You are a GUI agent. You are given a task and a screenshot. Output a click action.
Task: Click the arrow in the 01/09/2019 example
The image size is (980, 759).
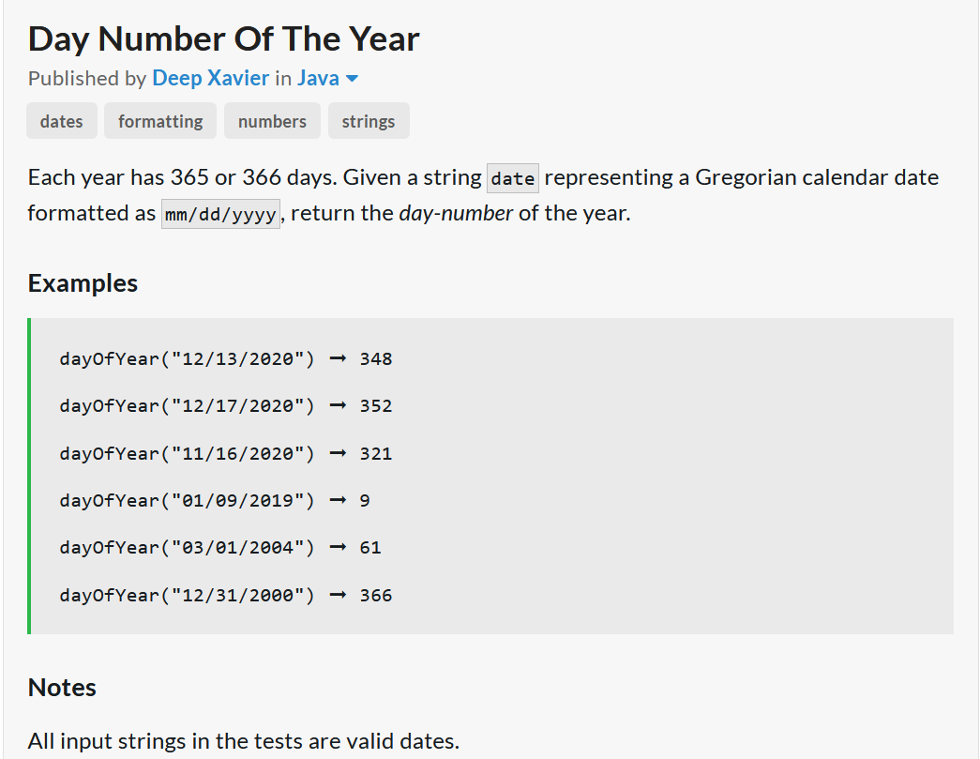338,501
